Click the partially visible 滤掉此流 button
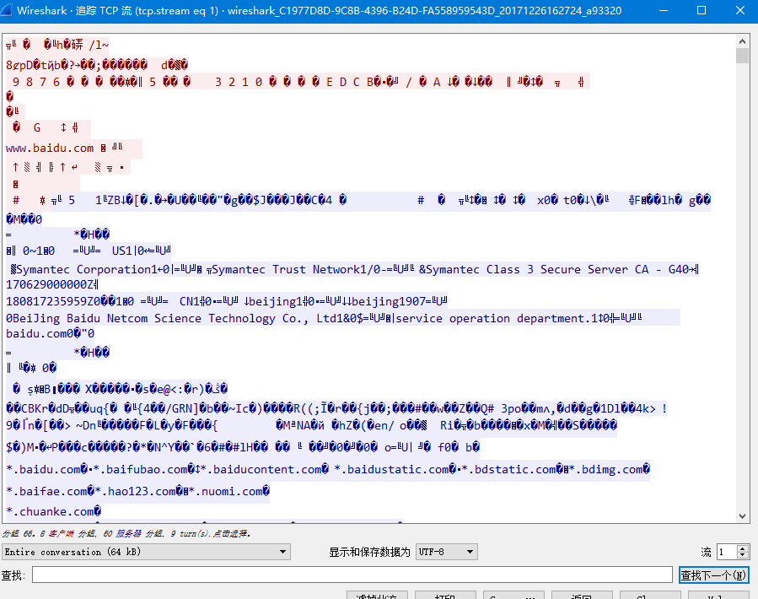 pos(377,595)
